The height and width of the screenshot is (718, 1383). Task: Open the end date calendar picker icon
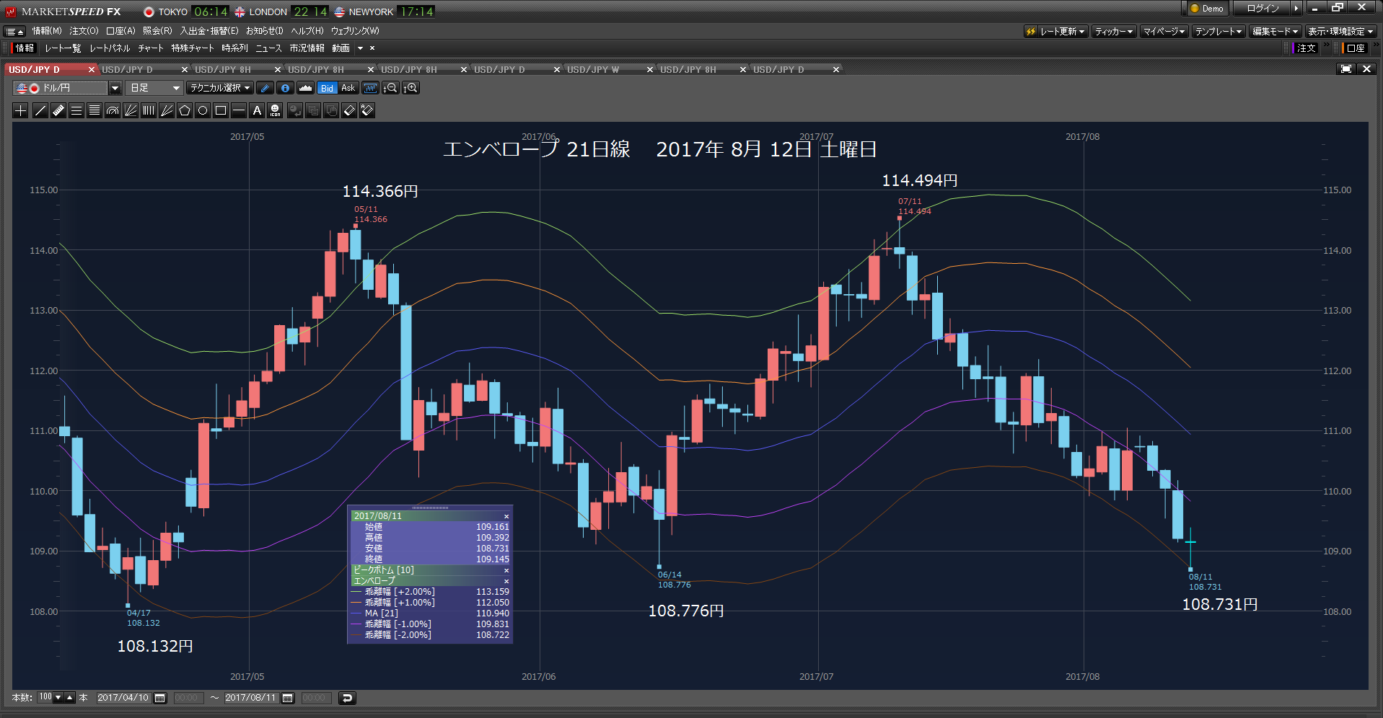[288, 698]
